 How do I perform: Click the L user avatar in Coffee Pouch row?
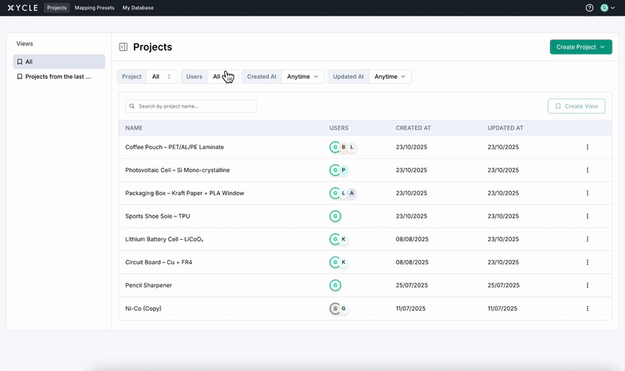tap(352, 147)
